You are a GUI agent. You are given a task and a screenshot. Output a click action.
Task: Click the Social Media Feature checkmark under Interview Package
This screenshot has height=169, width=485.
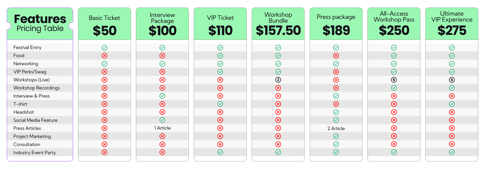pyautogui.click(x=162, y=120)
